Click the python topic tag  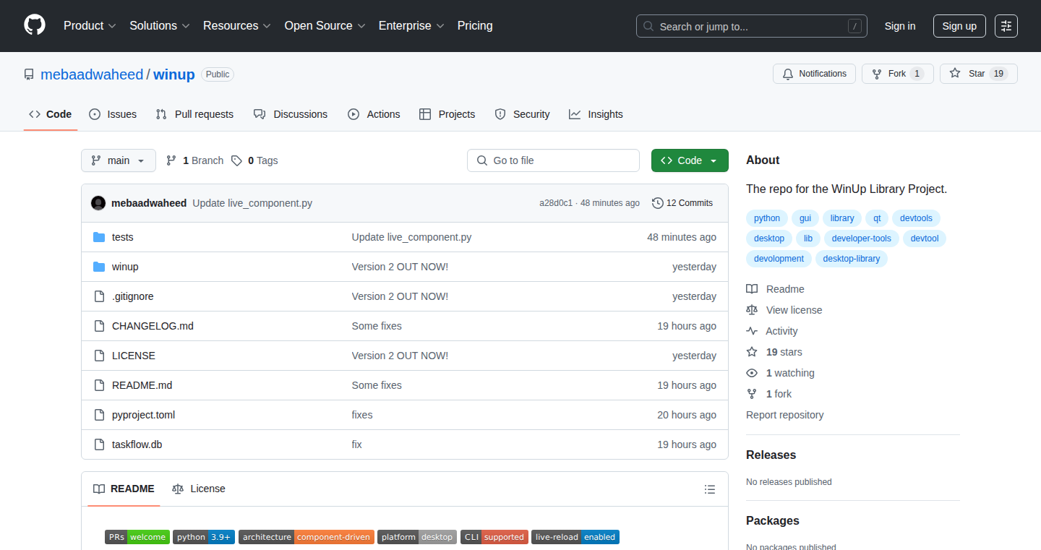[x=767, y=218]
